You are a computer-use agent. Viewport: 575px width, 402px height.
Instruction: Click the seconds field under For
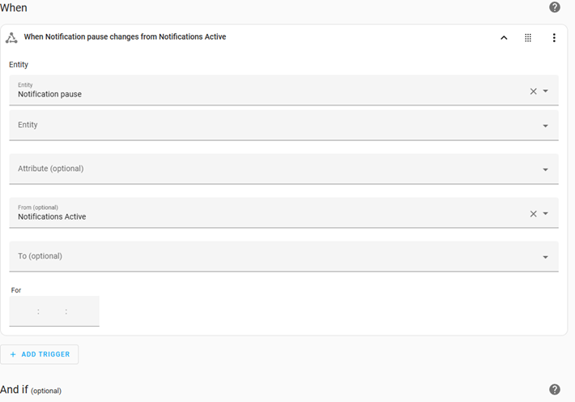click(x=82, y=311)
